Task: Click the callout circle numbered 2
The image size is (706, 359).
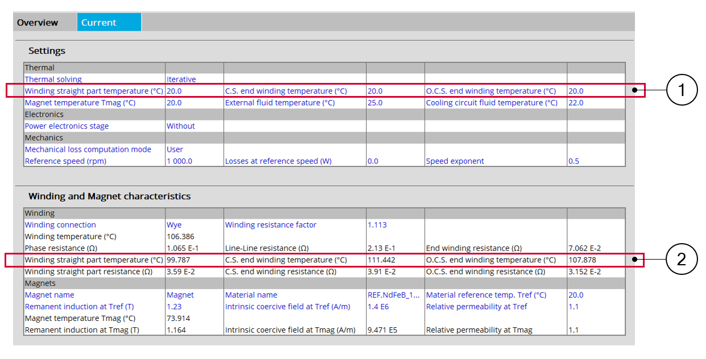Action: tap(682, 260)
